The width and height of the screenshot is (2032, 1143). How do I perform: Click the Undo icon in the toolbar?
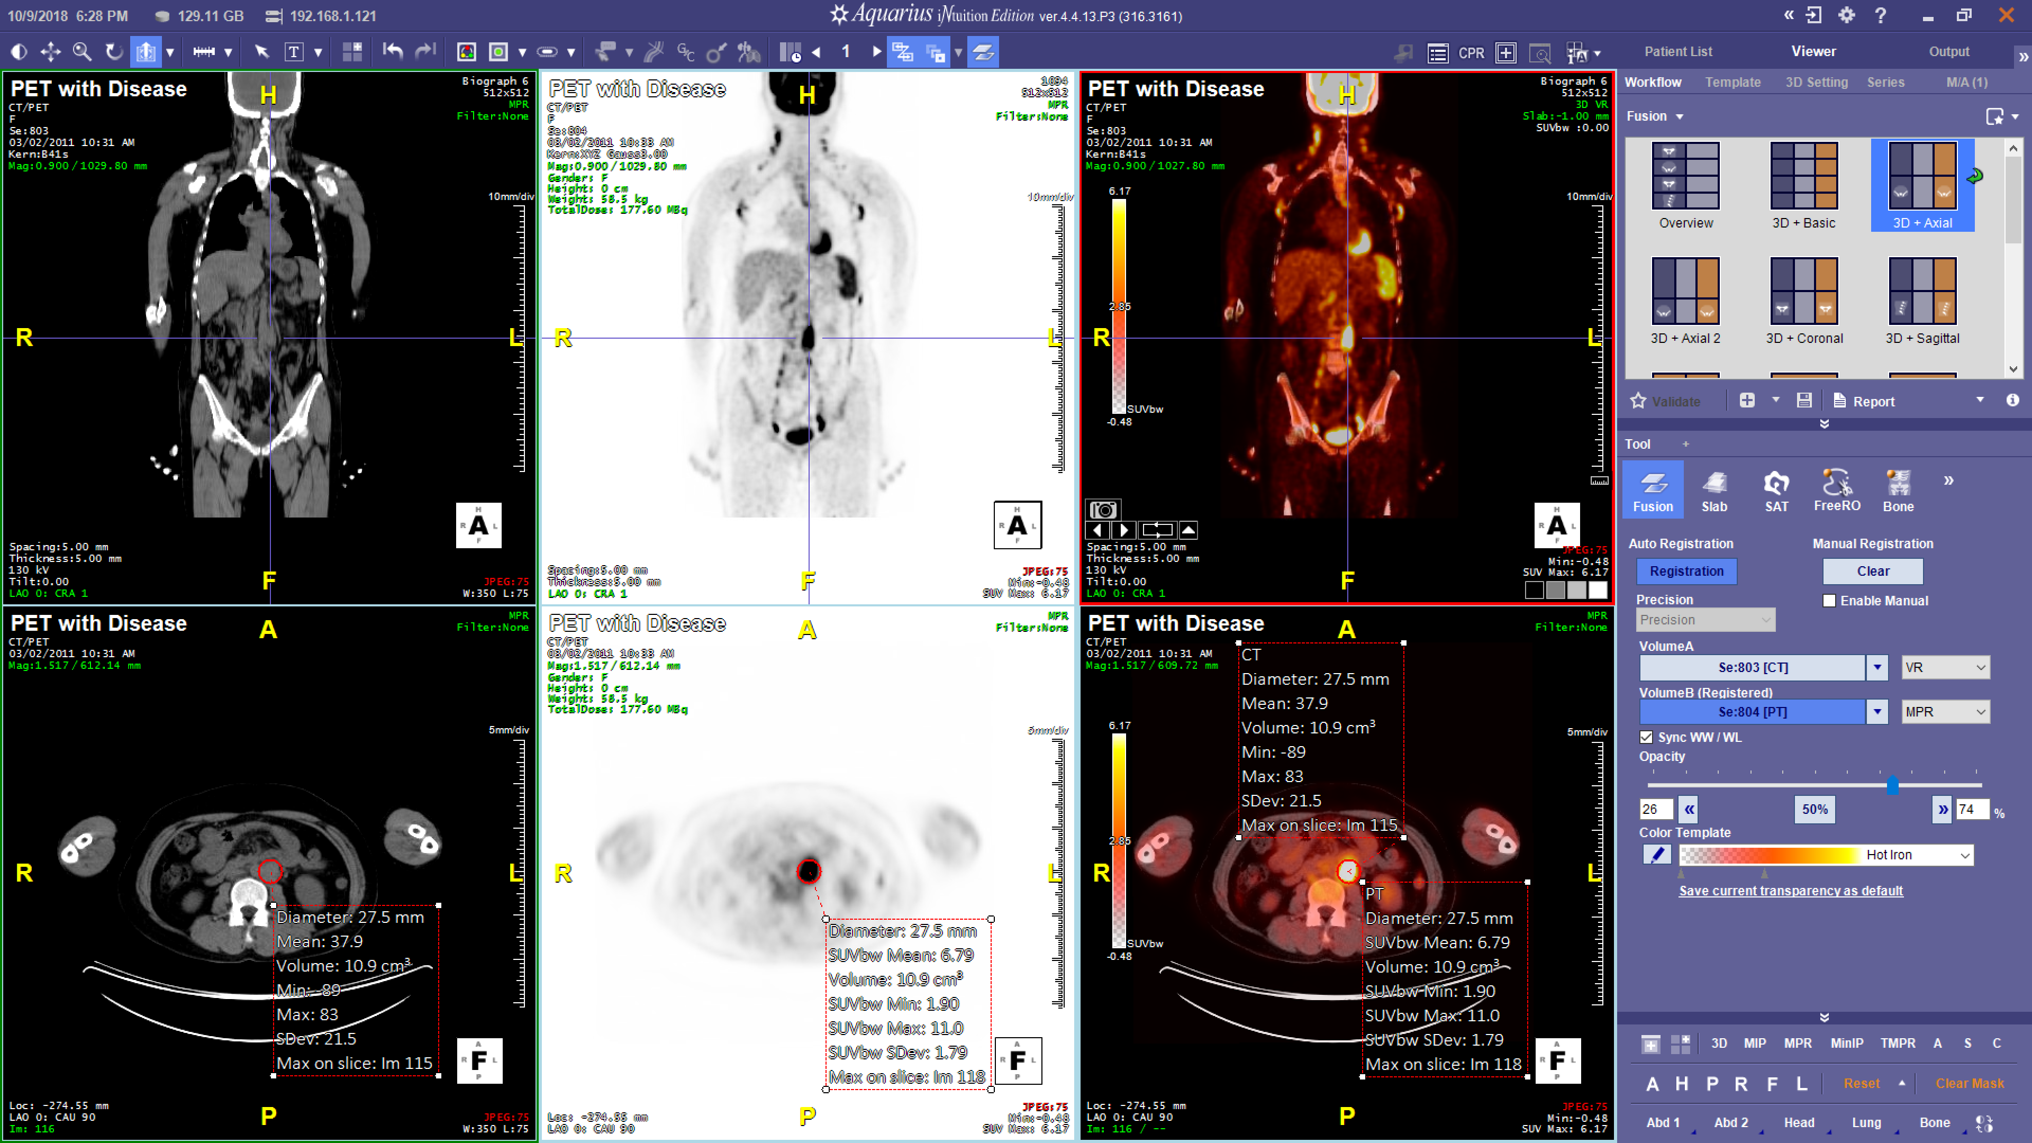[392, 51]
